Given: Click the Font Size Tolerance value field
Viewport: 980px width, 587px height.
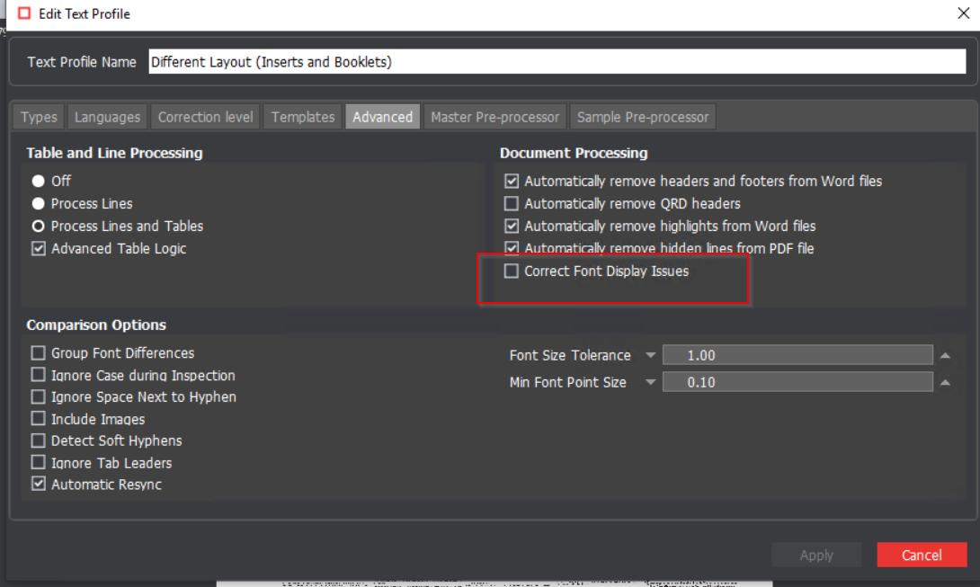Looking at the screenshot, I should (x=797, y=356).
